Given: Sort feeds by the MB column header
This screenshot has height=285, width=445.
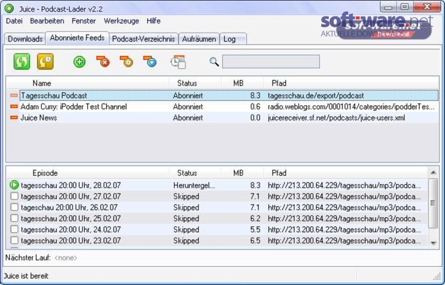Looking at the screenshot, I should coord(242,83).
